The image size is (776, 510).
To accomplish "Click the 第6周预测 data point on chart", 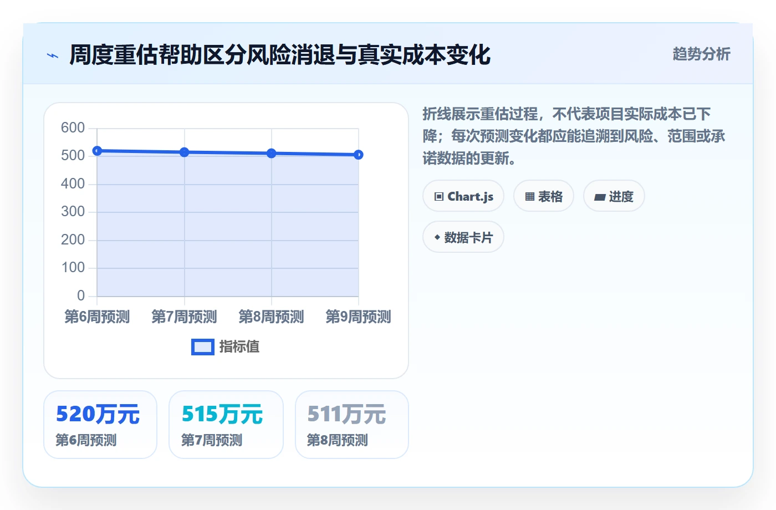I will point(97,151).
